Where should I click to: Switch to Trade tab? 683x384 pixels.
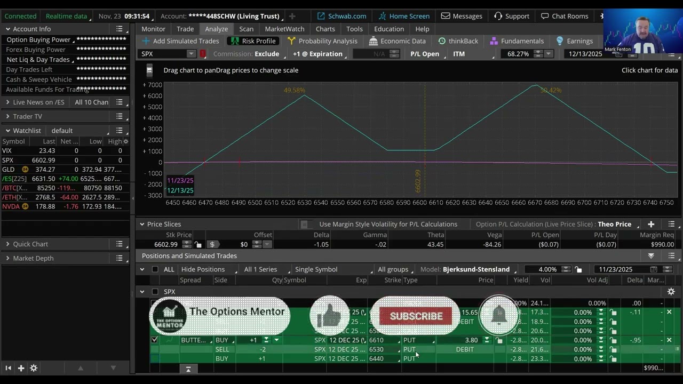(185, 29)
